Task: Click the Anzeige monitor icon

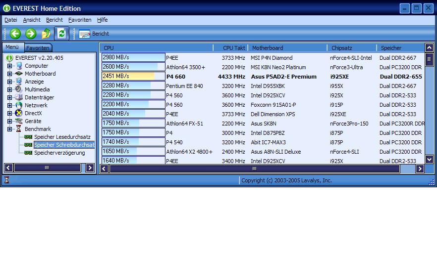Action: tap(19, 82)
